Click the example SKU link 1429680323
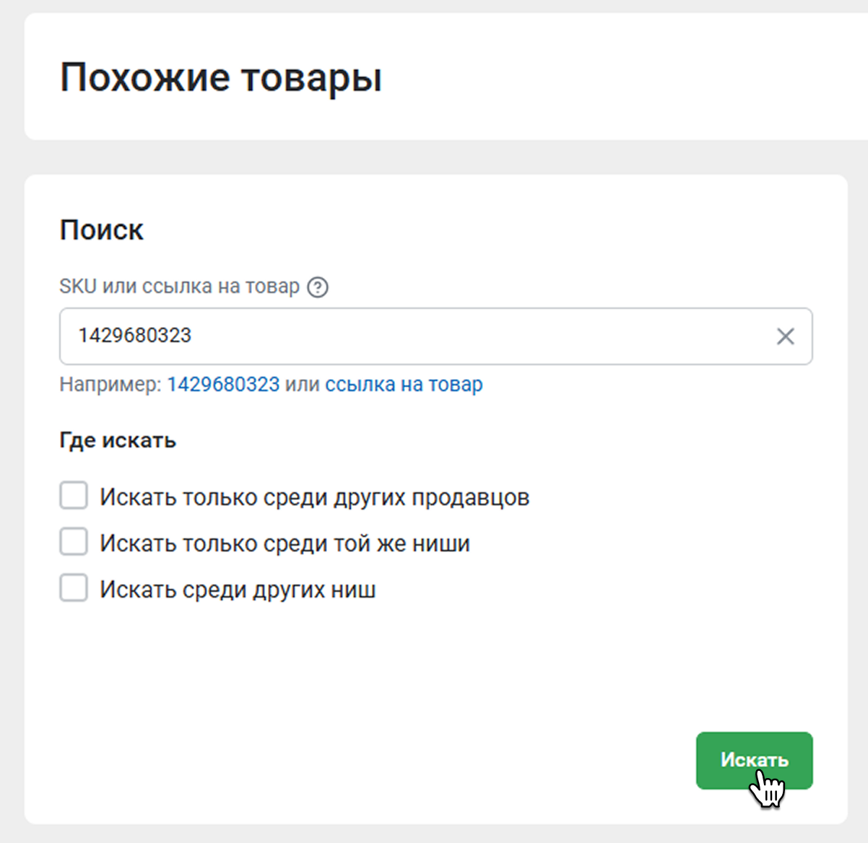 pos(223,384)
